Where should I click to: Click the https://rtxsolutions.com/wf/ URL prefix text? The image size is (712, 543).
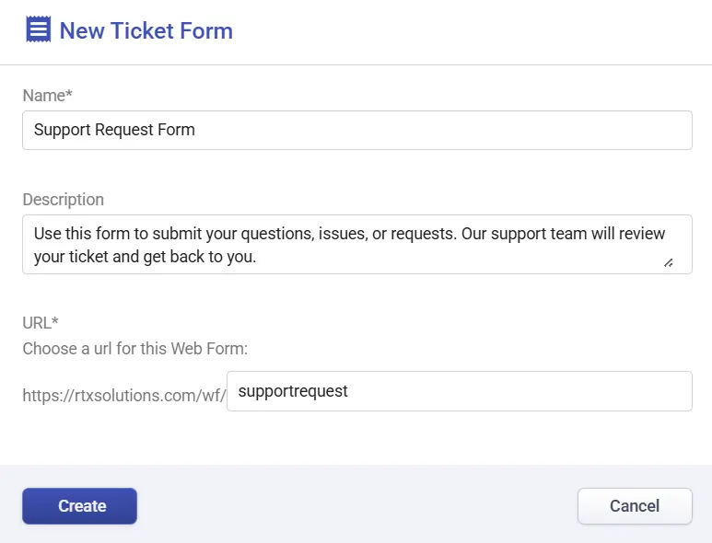[123, 396]
